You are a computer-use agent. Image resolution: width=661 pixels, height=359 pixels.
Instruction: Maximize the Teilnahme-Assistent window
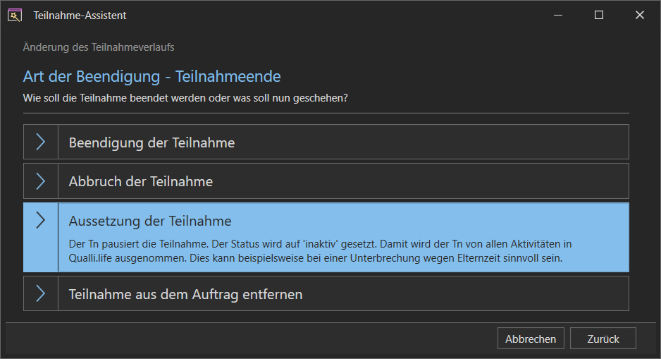pos(598,16)
